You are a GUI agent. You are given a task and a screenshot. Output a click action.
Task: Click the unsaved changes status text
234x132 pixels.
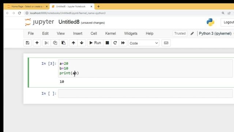tap(93, 23)
